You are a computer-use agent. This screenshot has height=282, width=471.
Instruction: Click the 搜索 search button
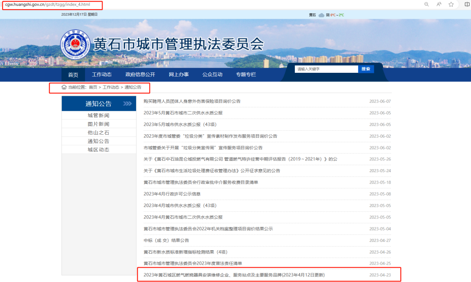(x=365, y=69)
